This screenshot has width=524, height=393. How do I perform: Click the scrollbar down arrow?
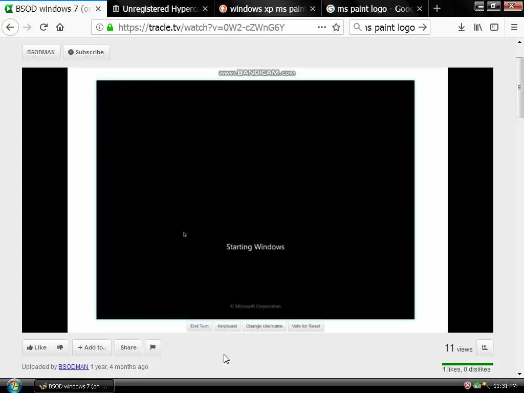[519, 374]
